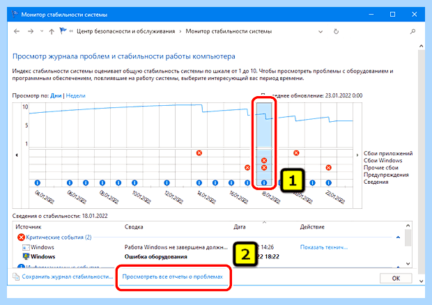Click summary text Ошибка оборудования
This screenshot has height=305, width=432.
155,256
